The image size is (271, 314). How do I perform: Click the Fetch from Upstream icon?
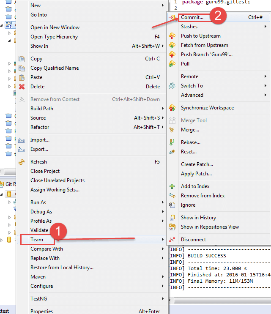click(172, 45)
